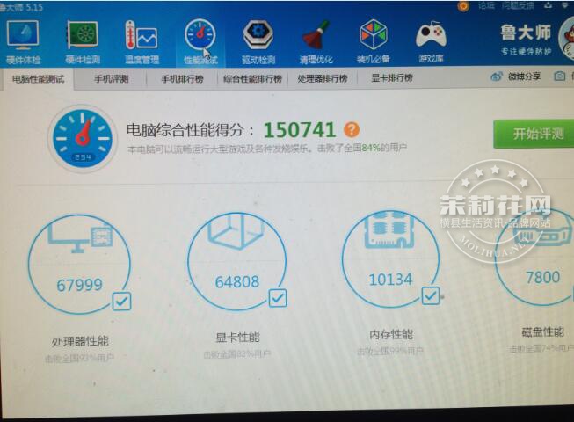Click the 电脑综合性能得分 heading
Image resolution: width=574 pixels, height=422 pixels.
(x=185, y=130)
